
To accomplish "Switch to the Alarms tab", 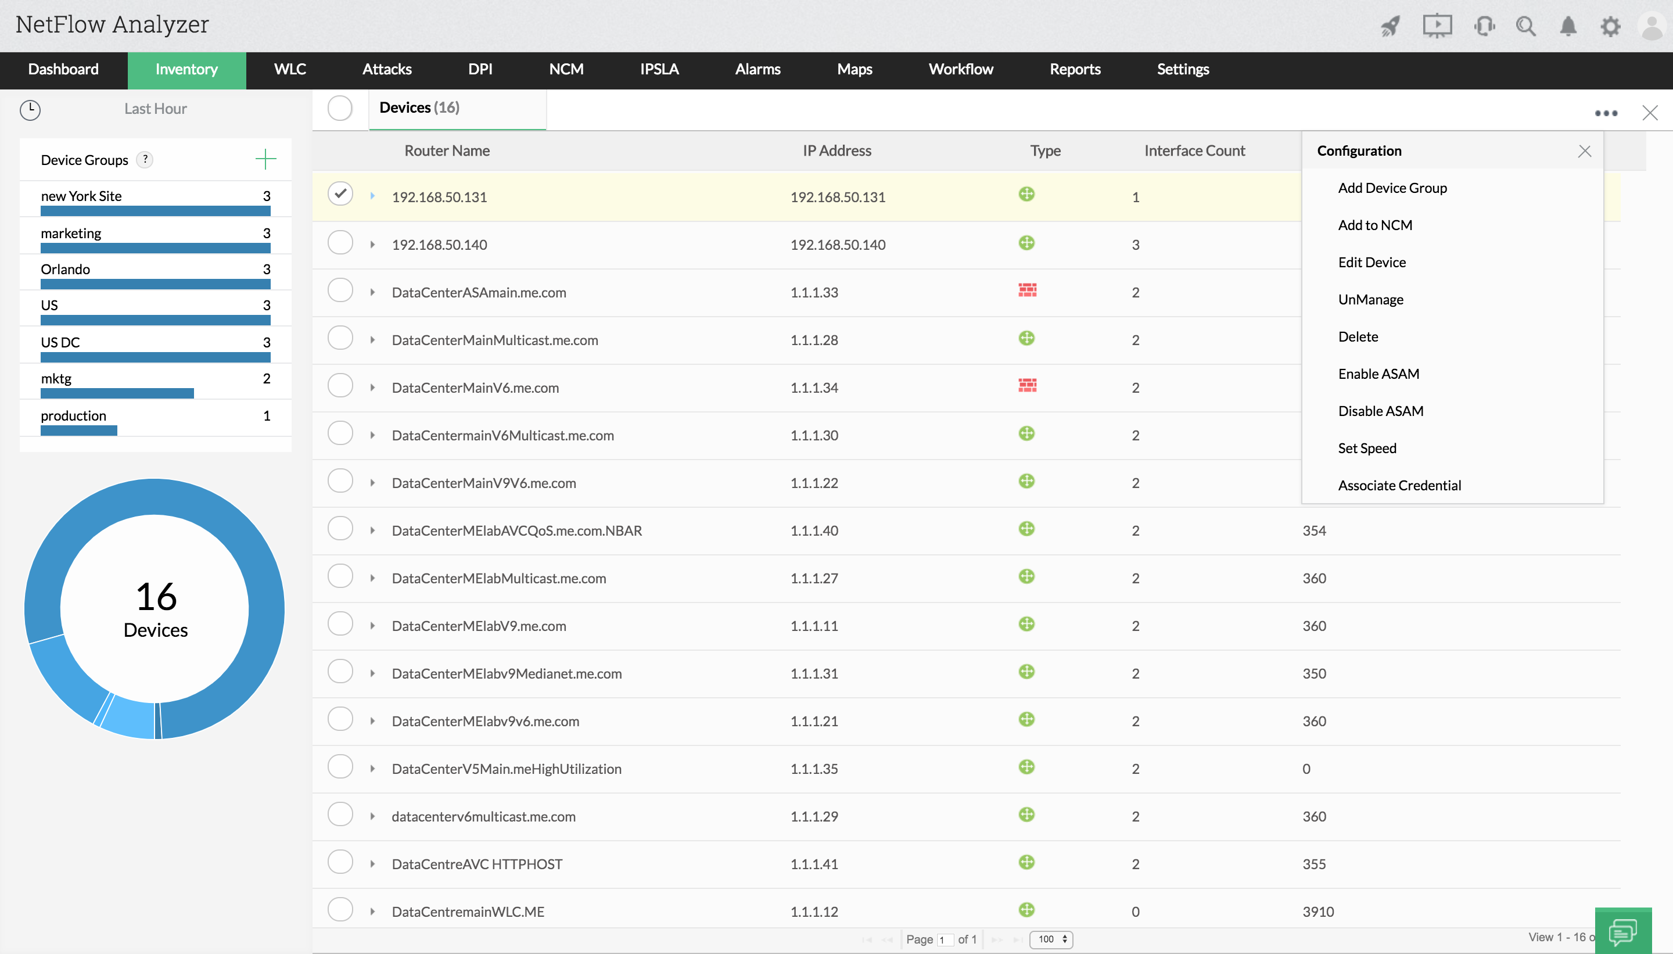I will (x=757, y=70).
